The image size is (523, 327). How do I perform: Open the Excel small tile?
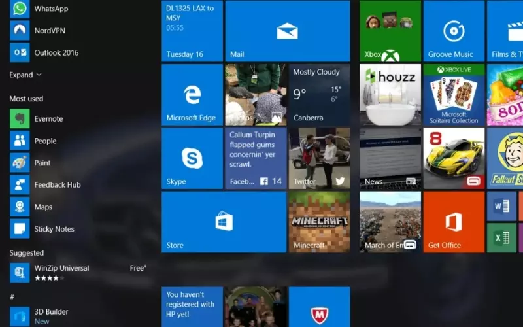pyautogui.click(x=501, y=238)
